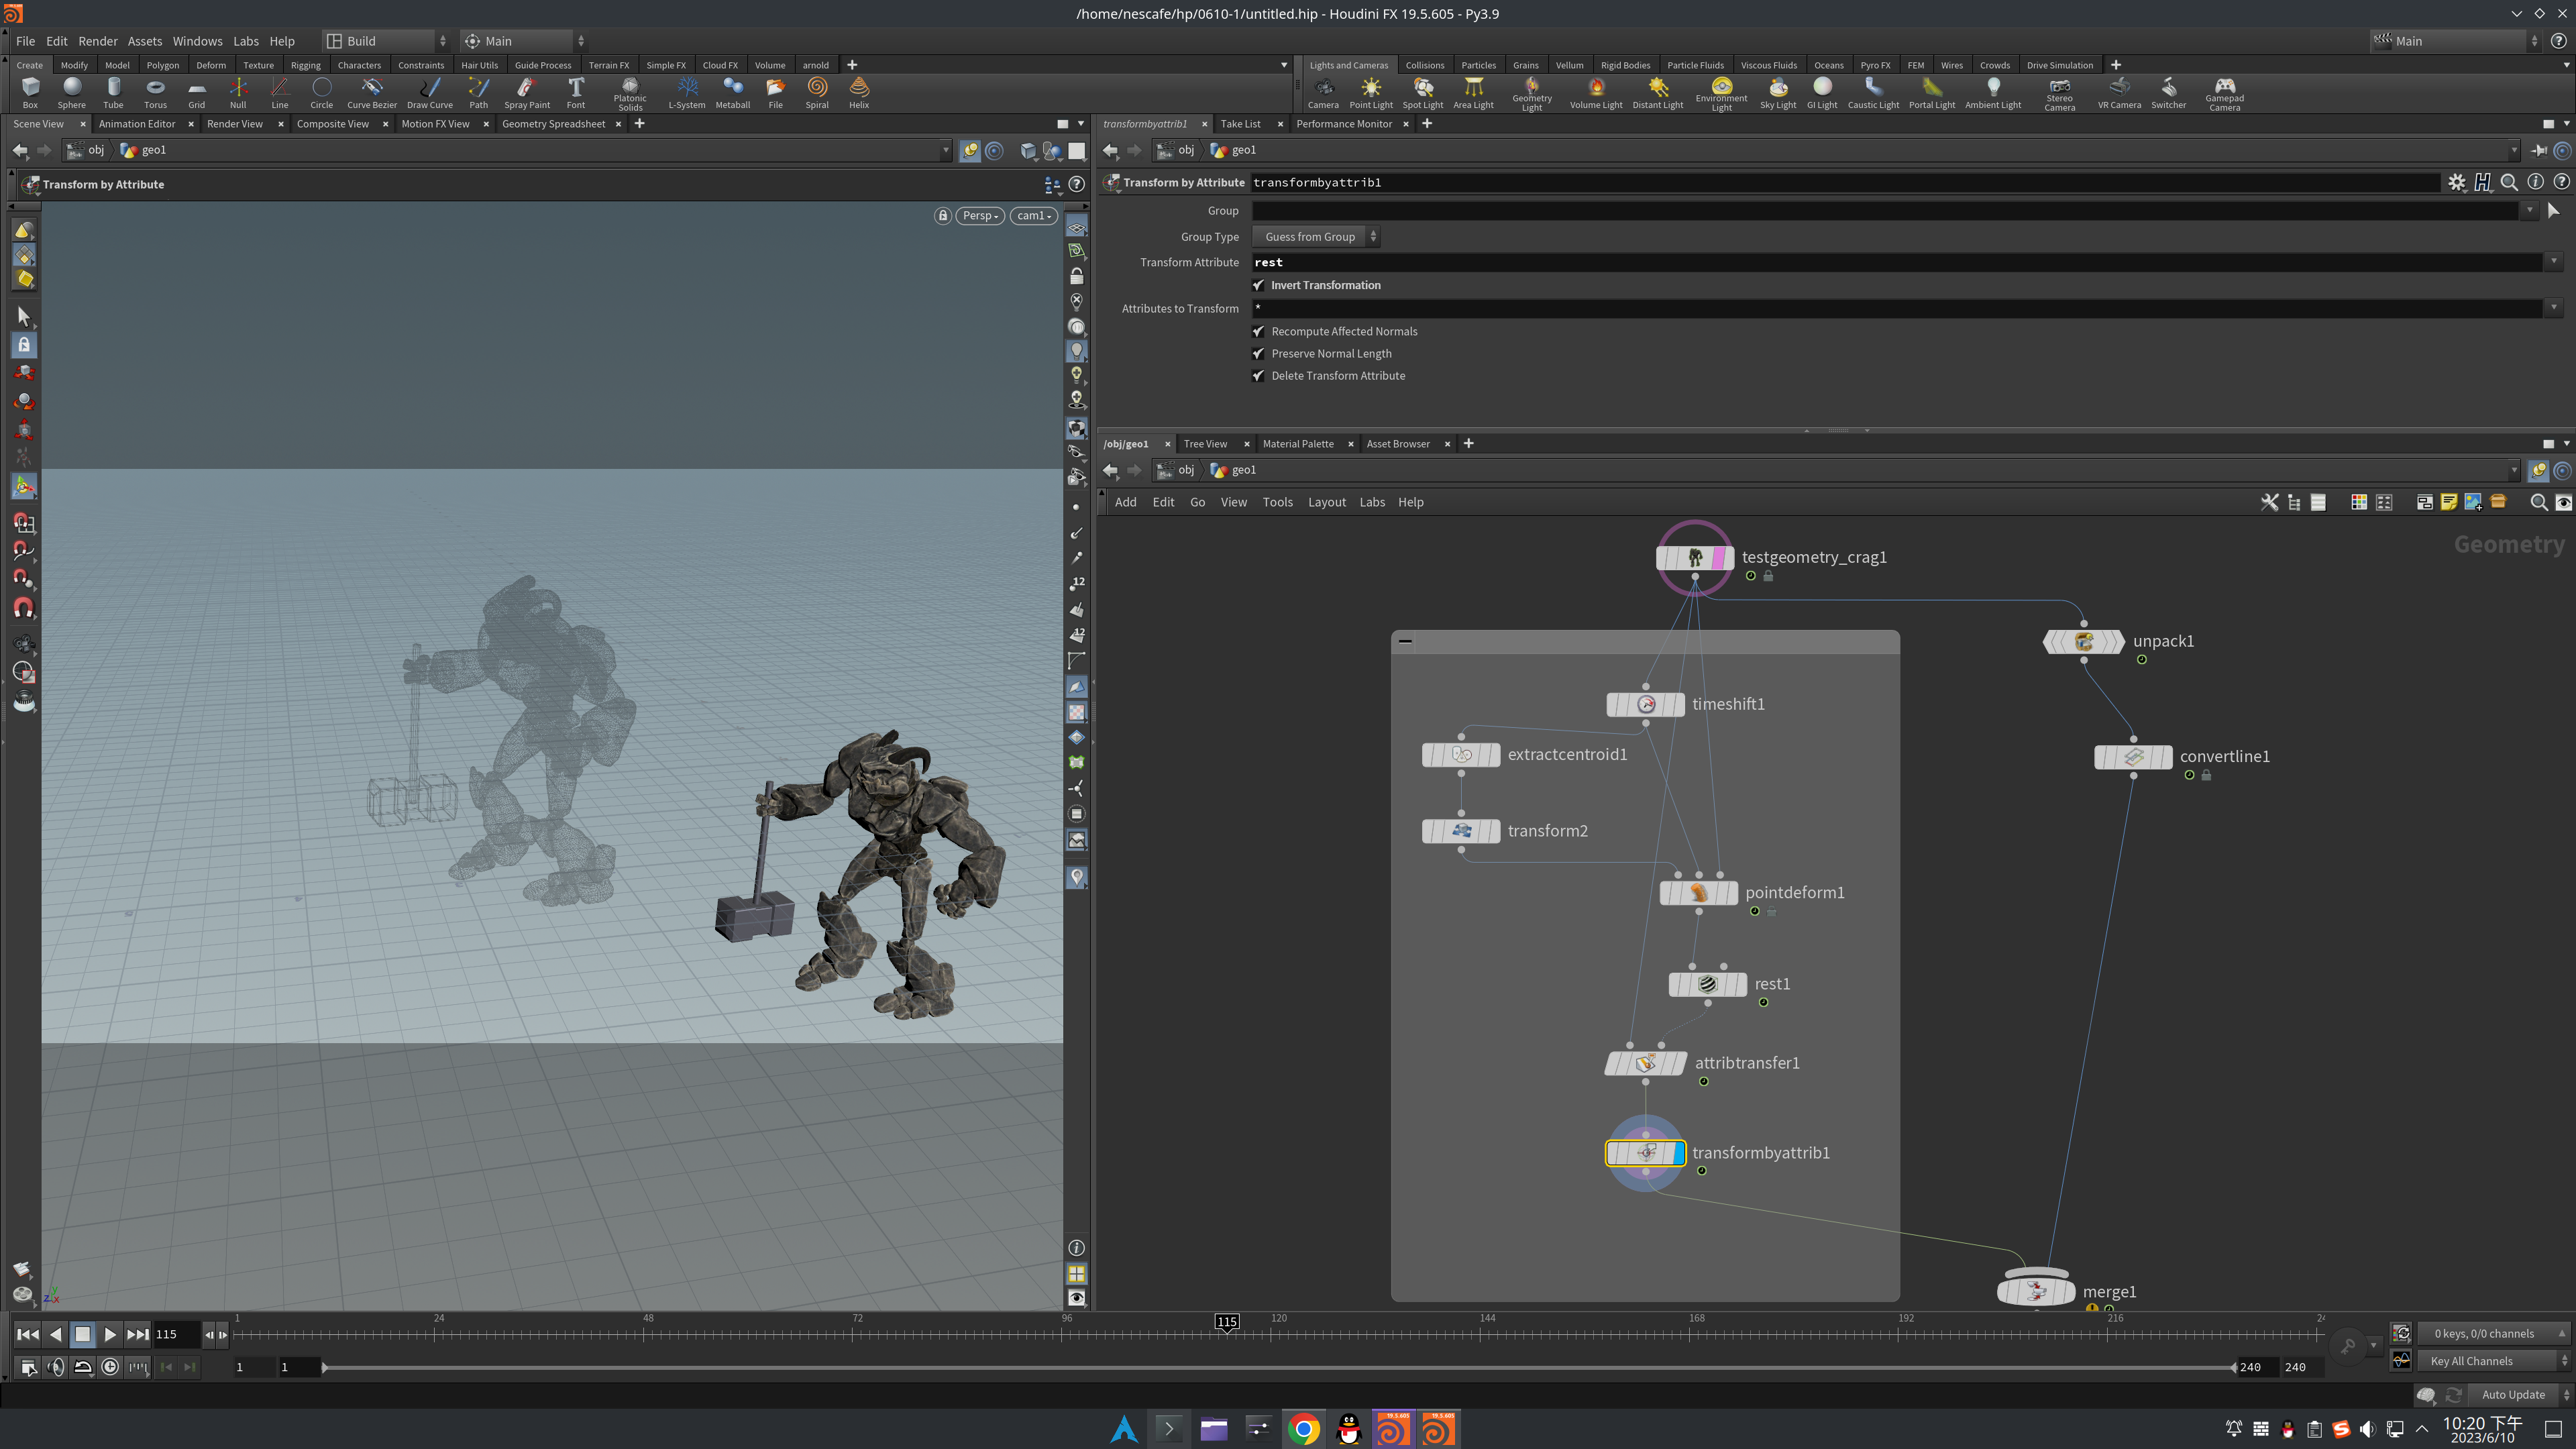This screenshot has height=1449, width=2576.
Task: Add a Null object from shelf
Action: point(238,93)
